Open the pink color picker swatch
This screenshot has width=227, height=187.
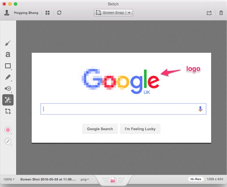(x=8, y=130)
